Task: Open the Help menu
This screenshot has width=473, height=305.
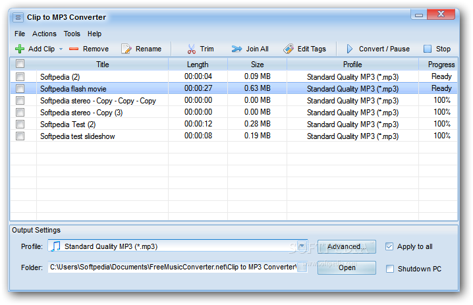Action: pyautogui.click(x=94, y=34)
